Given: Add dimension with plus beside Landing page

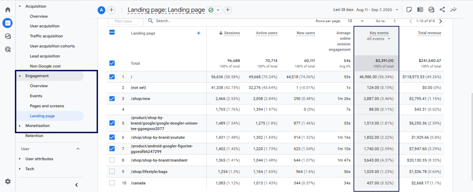Looking at the screenshot, I should coord(198,33).
